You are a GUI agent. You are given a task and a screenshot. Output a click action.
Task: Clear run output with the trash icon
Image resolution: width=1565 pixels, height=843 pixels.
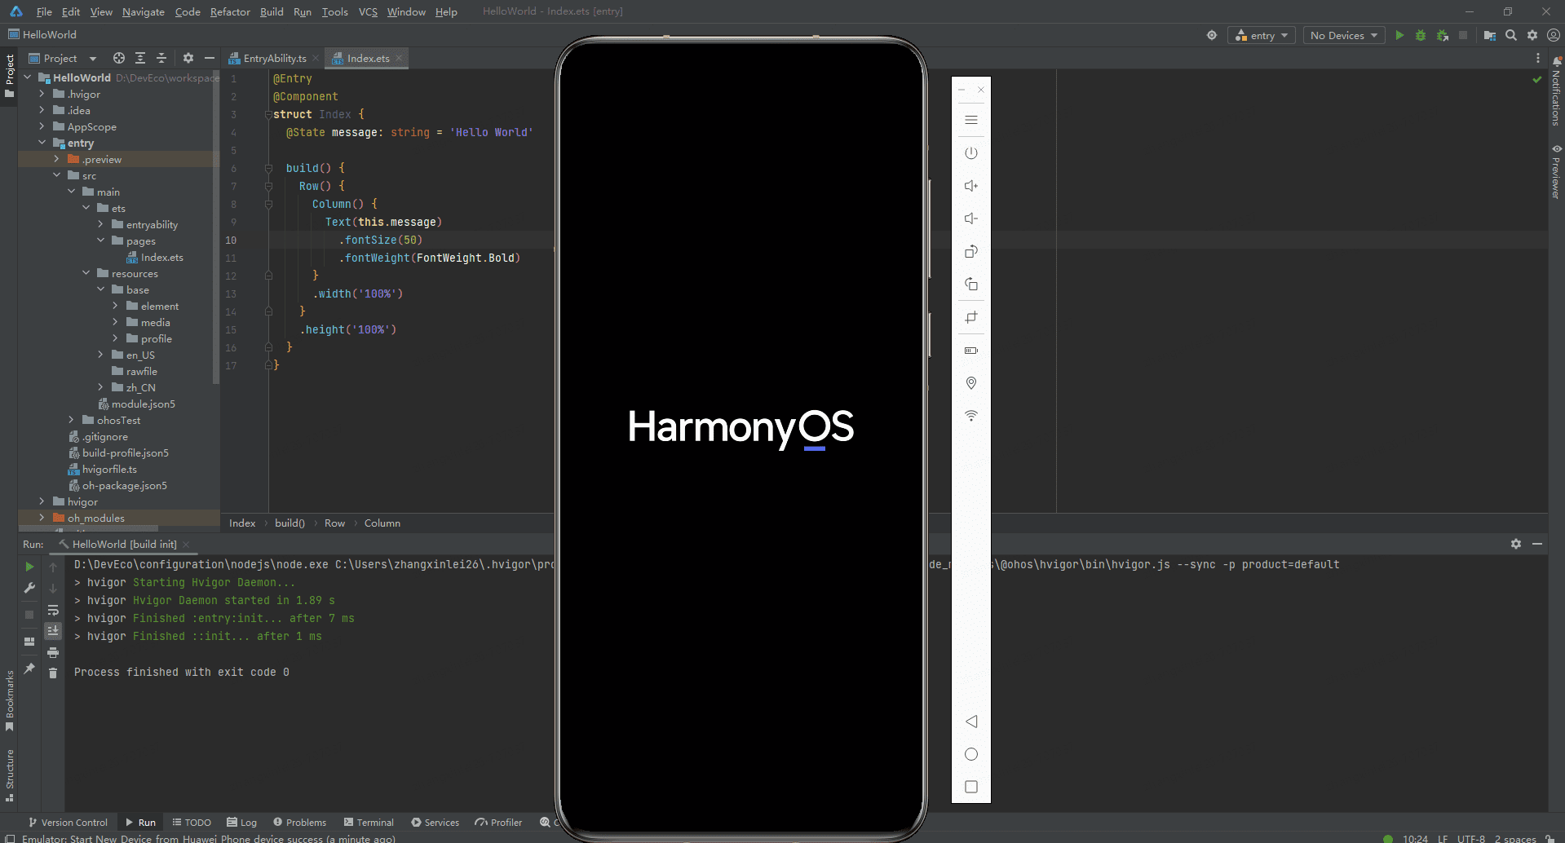coord(53,673)
